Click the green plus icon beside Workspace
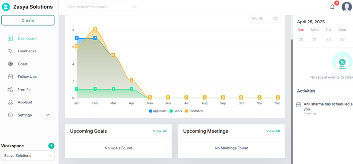Image resolution: width=353 pixels, height=164 pixels. [x=51, y=146]
